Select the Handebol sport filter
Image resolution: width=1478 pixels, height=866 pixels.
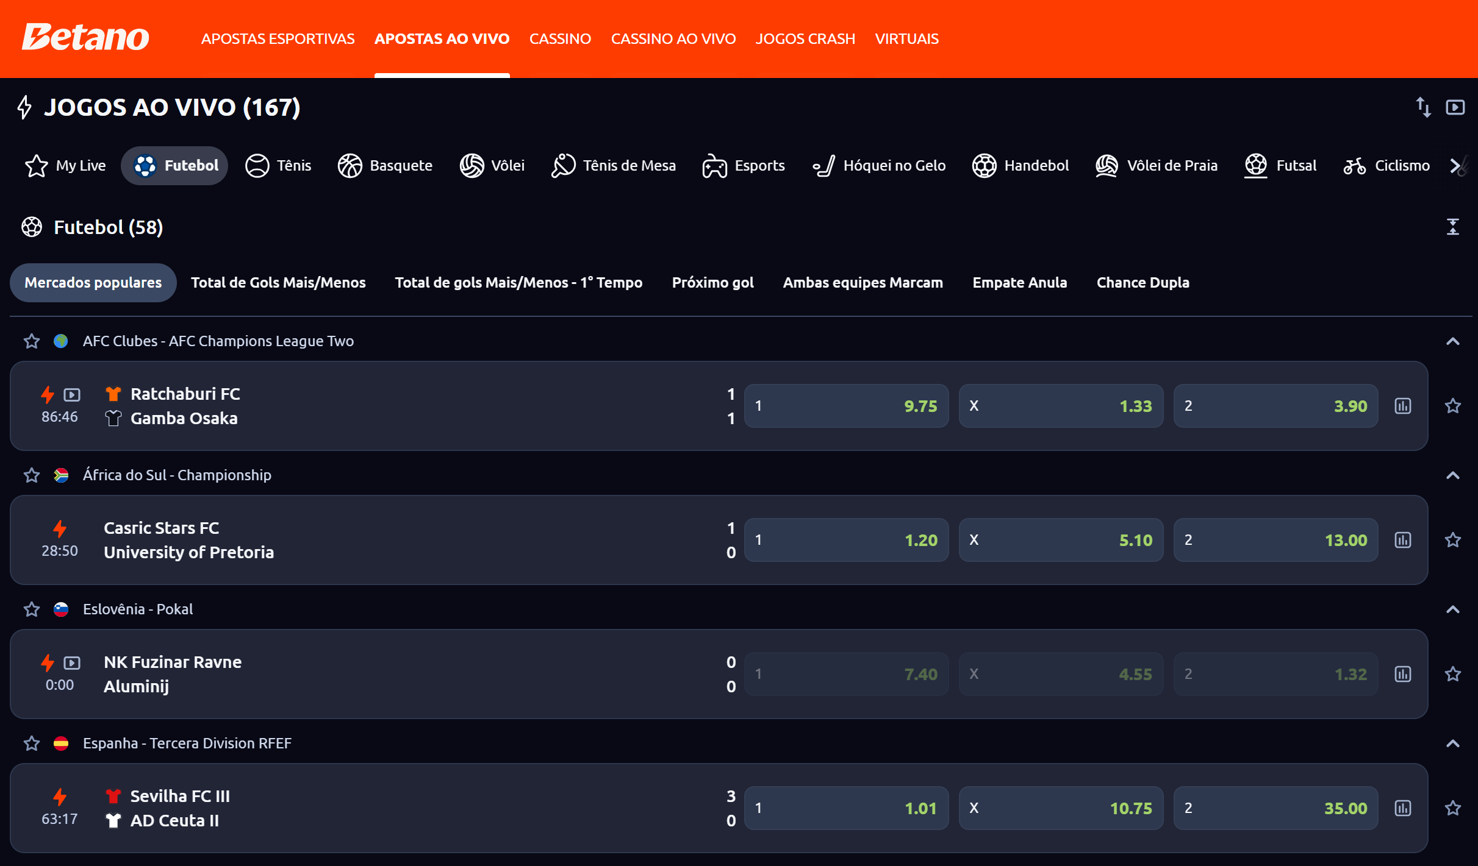[1020, 166]
